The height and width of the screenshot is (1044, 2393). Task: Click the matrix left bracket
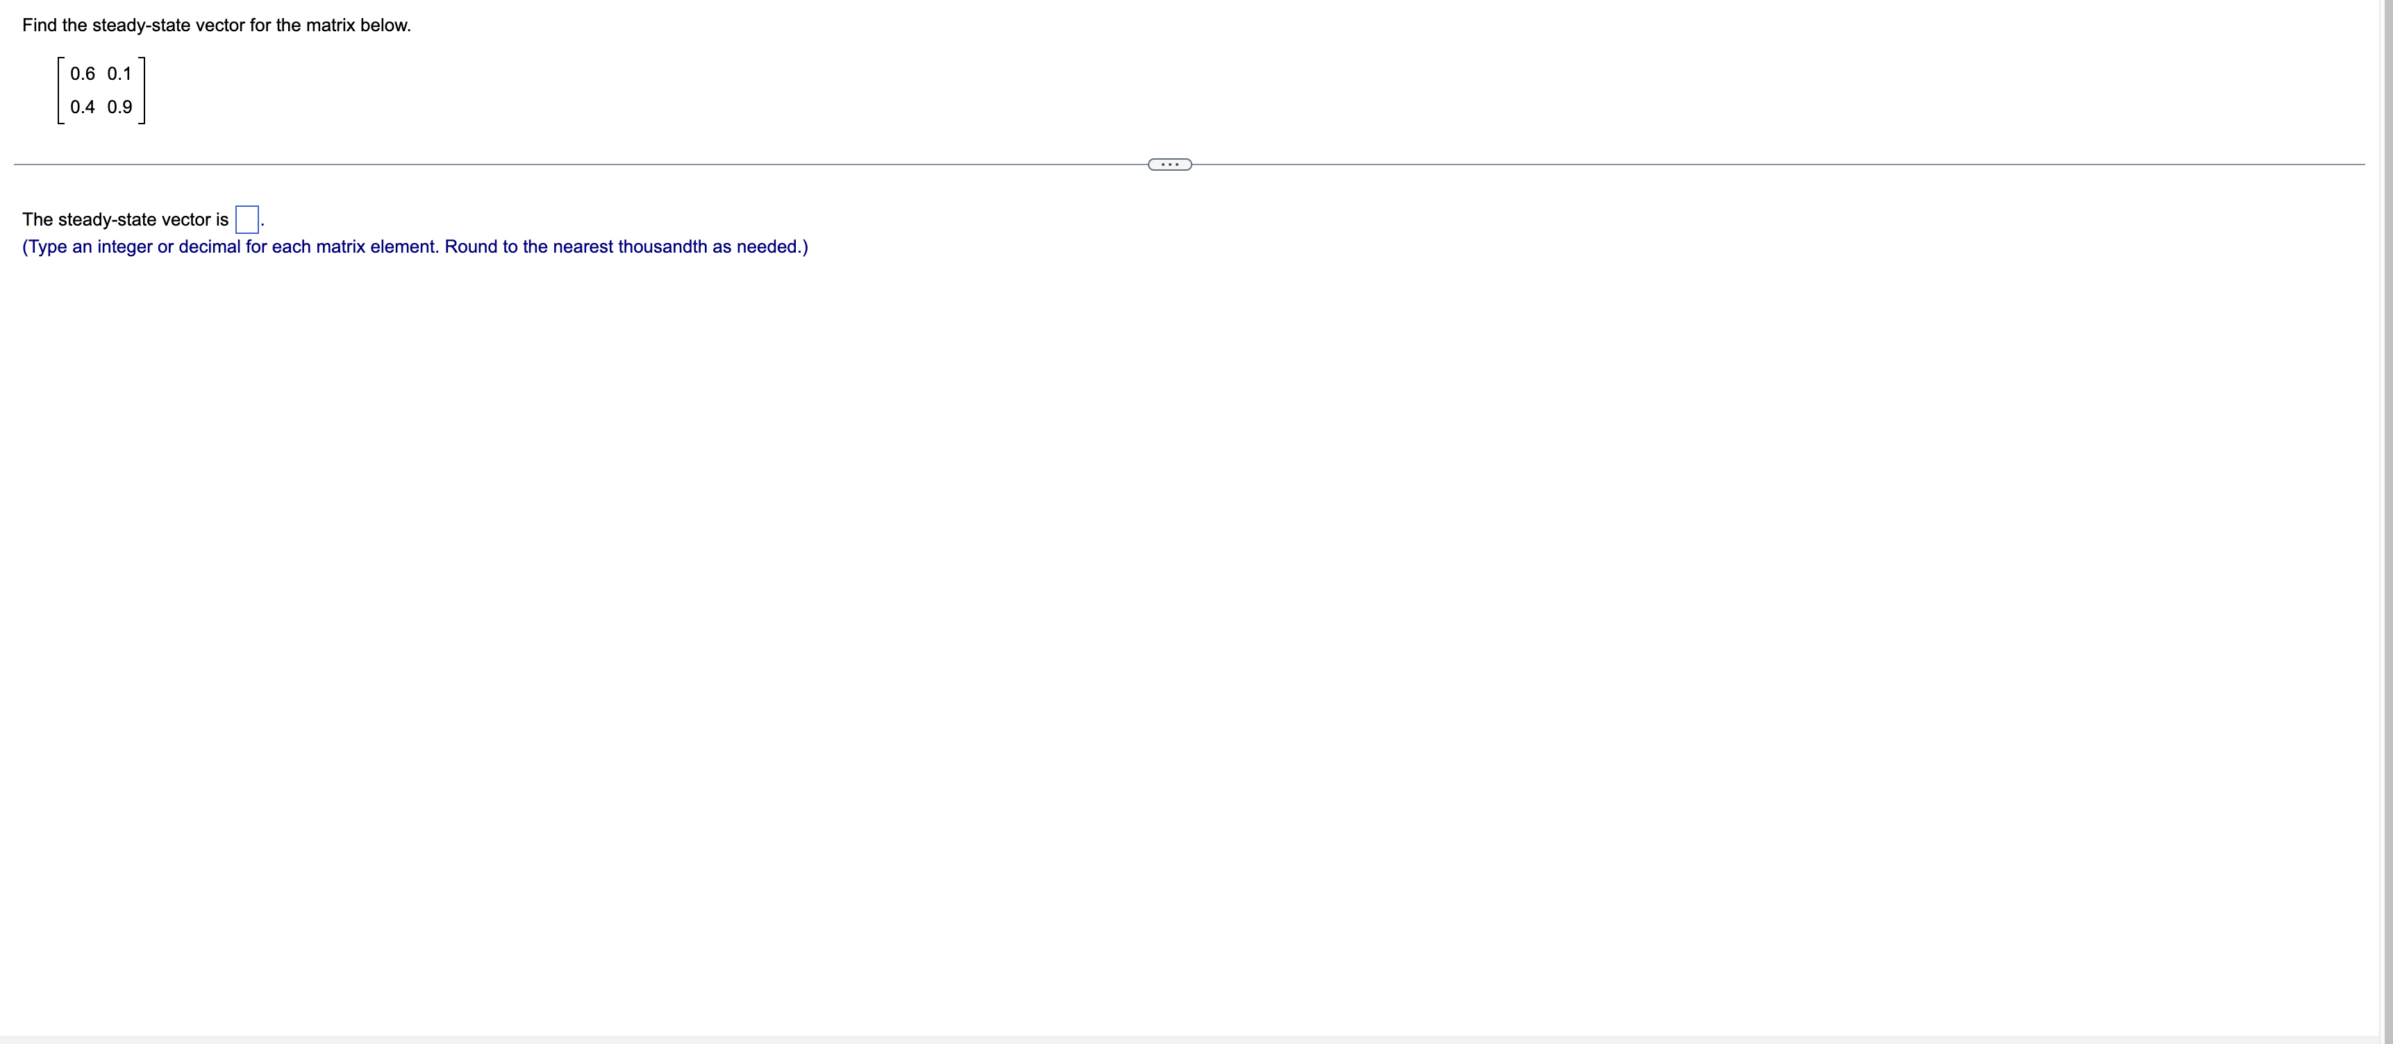pyautogui.click(x=60, y=90)
